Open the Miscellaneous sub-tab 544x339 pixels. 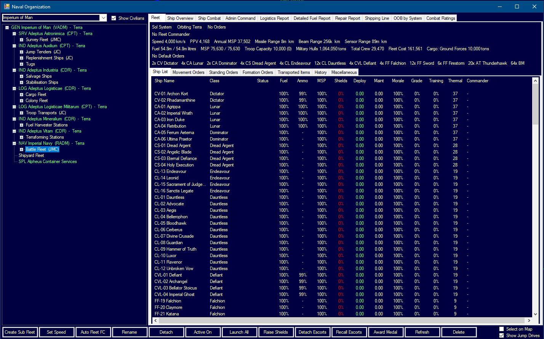[x=344, y=72]
